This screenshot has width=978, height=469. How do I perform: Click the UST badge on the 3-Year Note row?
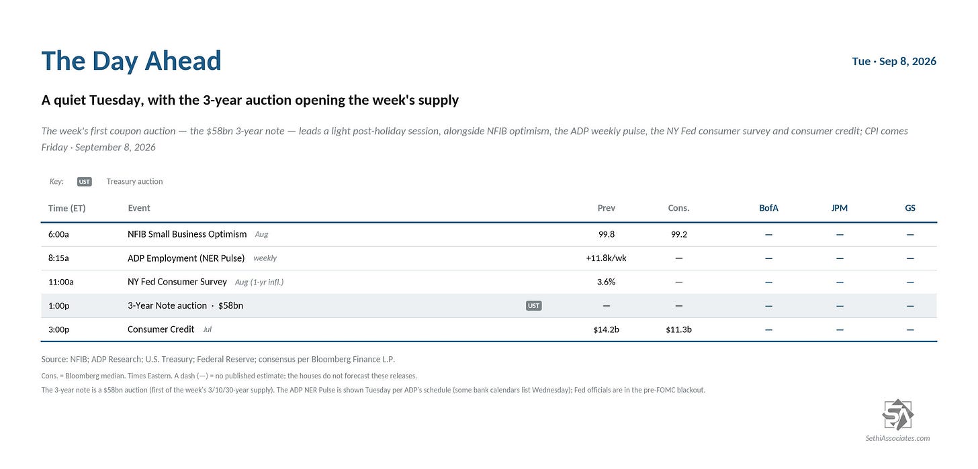coord(533,306)
